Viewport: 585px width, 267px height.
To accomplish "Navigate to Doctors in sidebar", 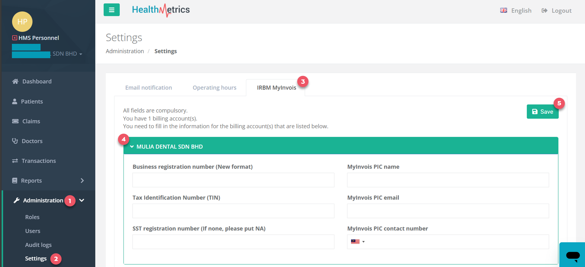I will 32,141.
